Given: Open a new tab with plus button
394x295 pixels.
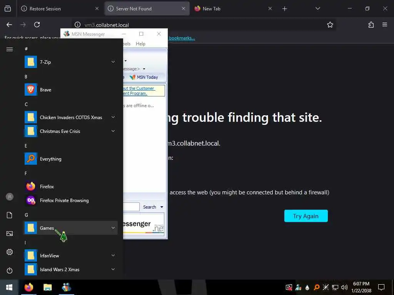Looking at the screenshot, I should [284, 9].
